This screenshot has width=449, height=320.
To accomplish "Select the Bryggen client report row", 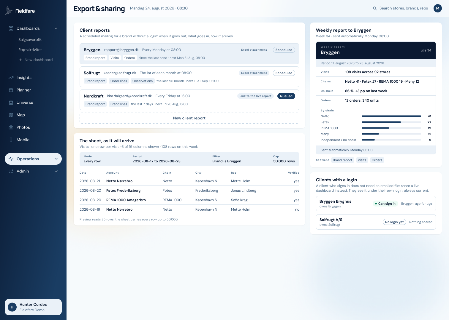I will (189, 54).
